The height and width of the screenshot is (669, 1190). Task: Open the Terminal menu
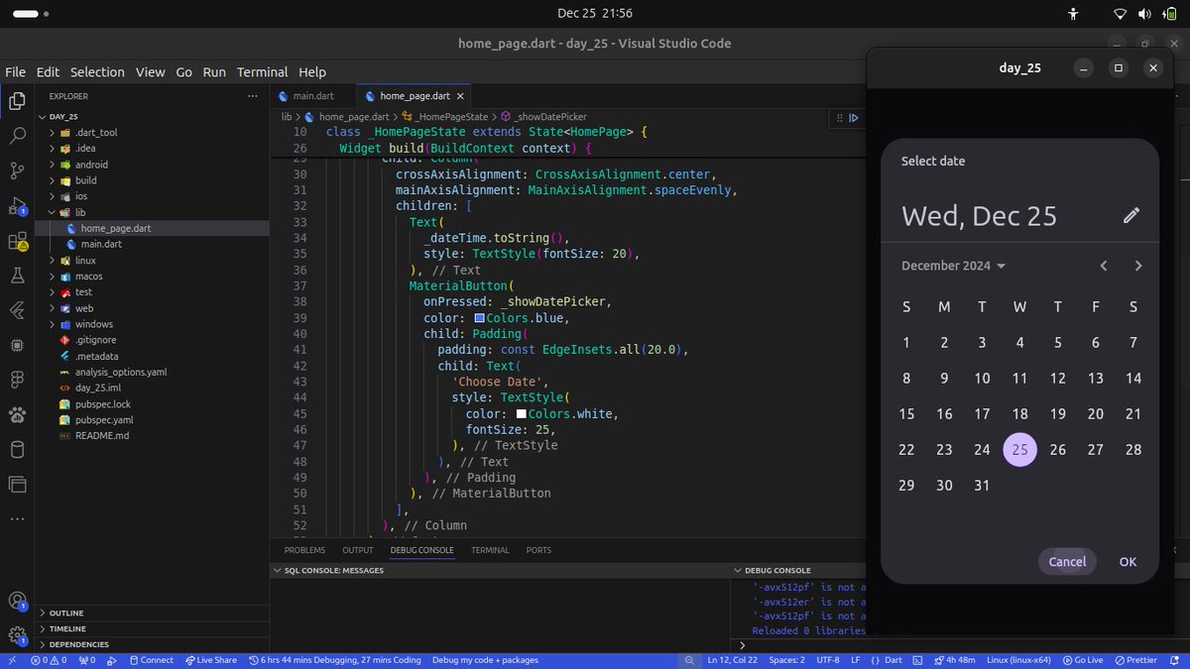tap(263, 72)
